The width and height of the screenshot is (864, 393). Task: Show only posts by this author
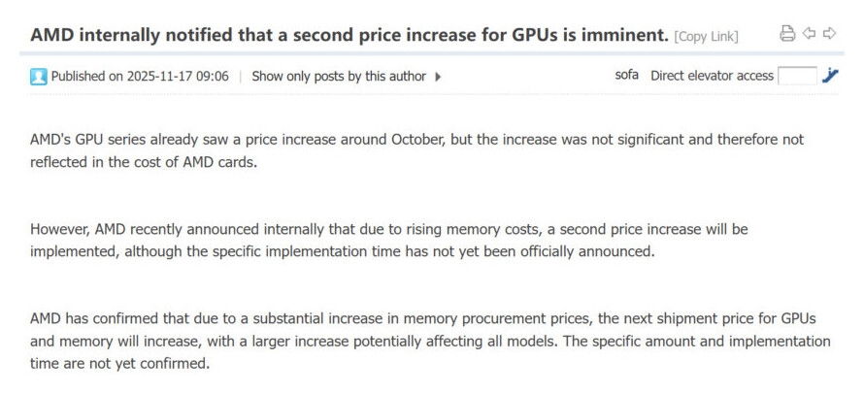(339, 77)
